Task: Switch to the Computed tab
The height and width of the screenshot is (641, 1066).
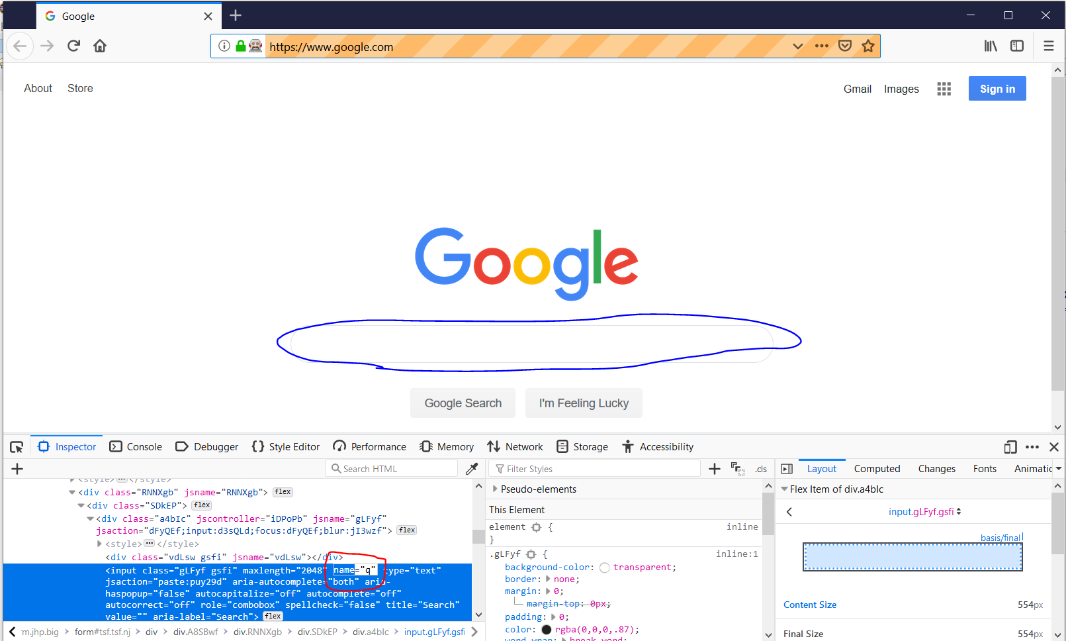Action: [877, 468]
